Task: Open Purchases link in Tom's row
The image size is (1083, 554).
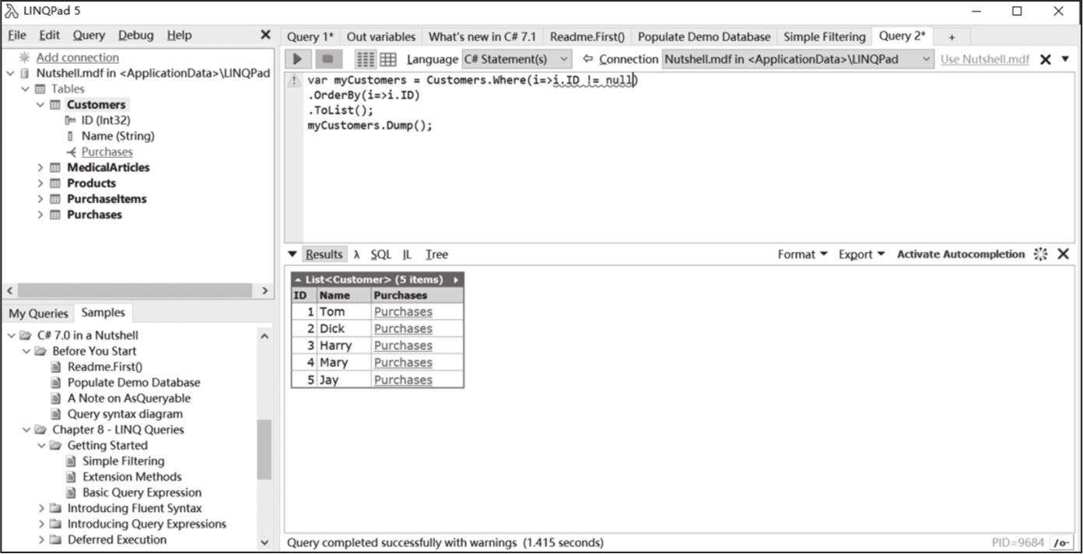Action: point(403,311)
